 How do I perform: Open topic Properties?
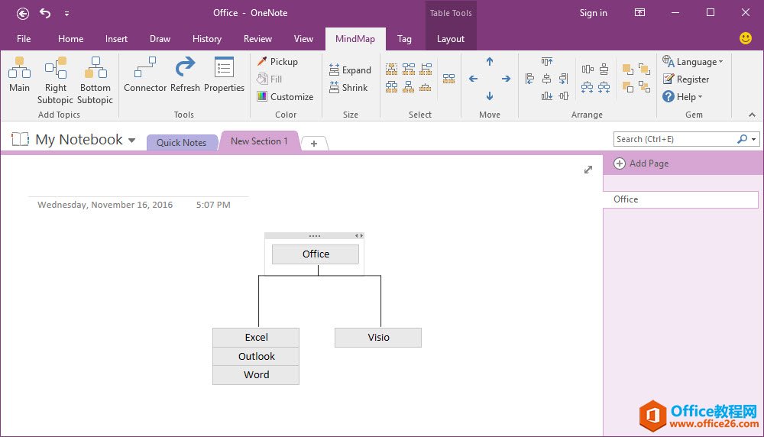(x=224, y=75)
